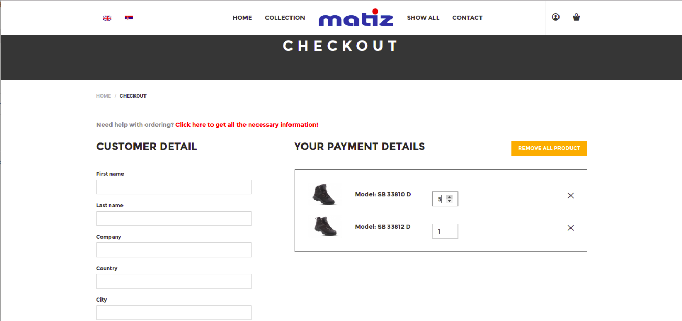The width and height of the screenshot is (682, 321).
Task: Open the Home menu item
Action: pos(242,18)
